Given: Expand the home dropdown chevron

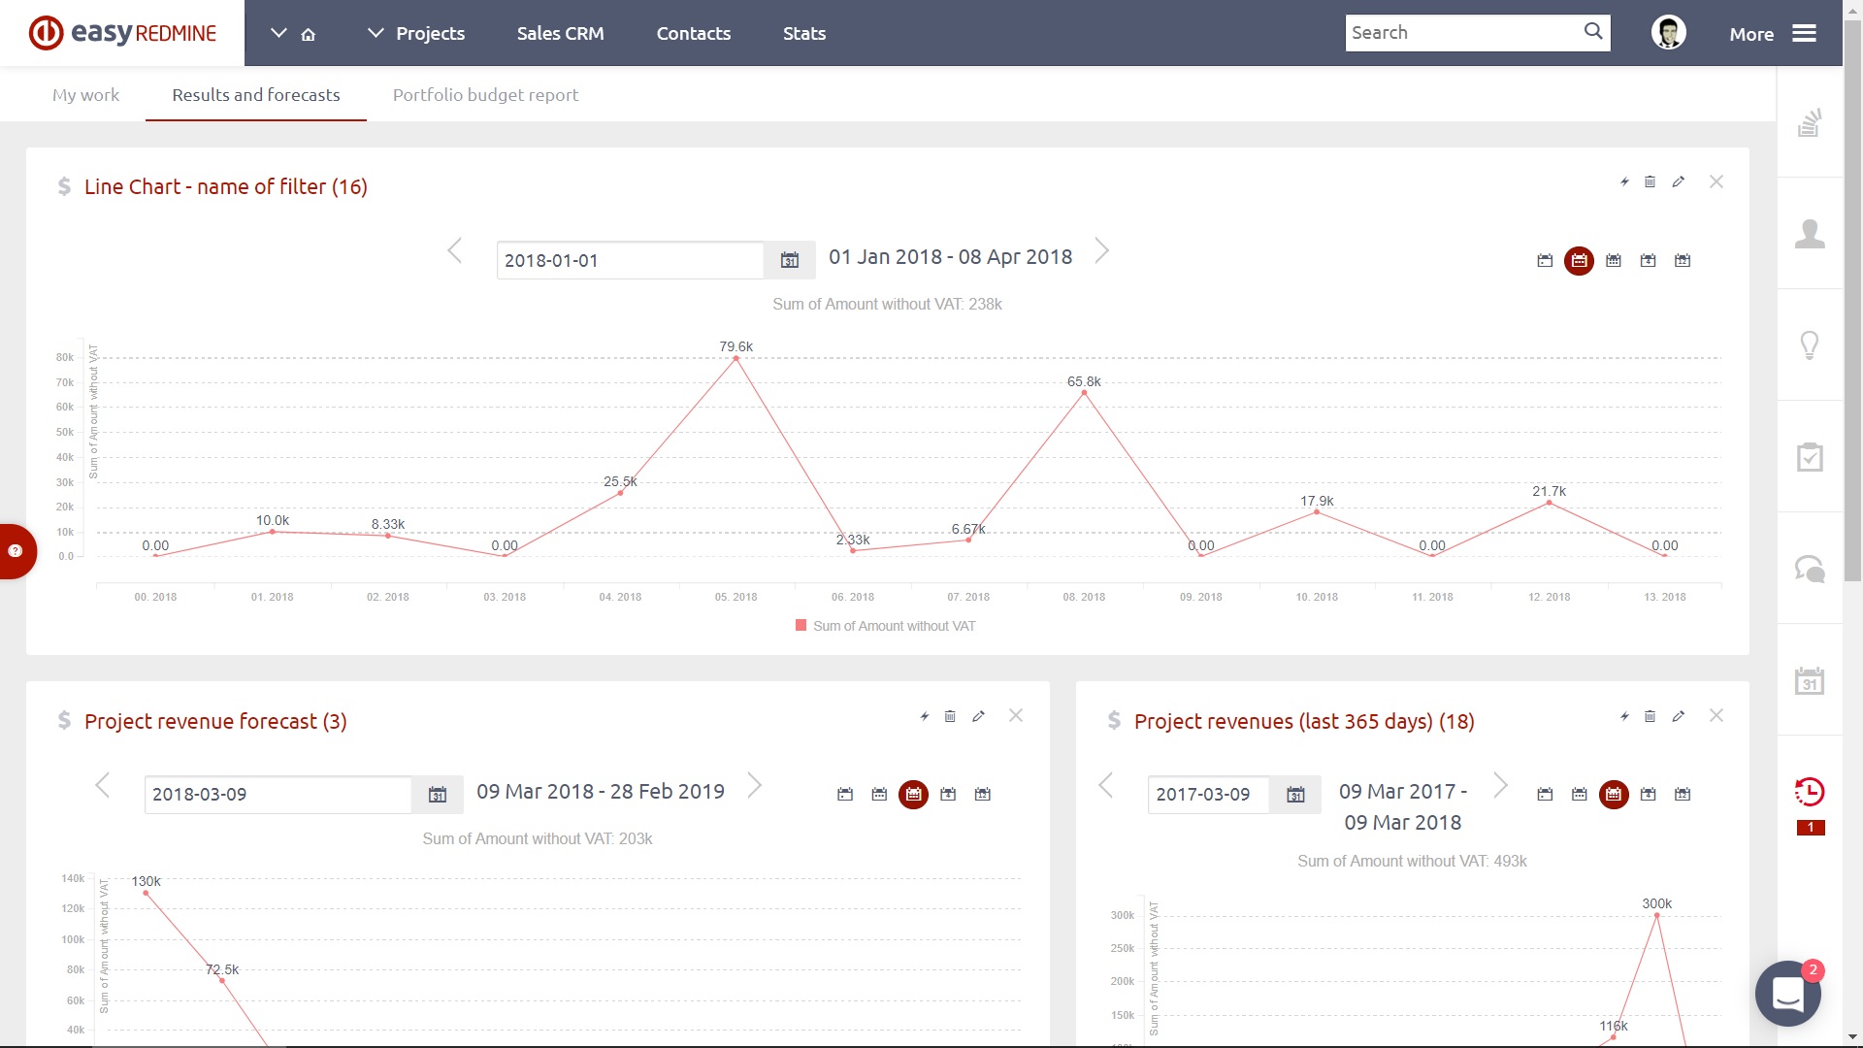Looking at the screenshot, I should point(278,33).
